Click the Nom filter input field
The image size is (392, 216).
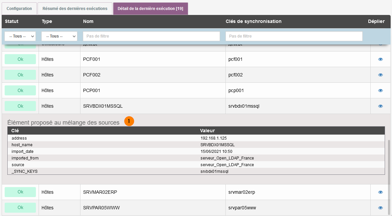click(151, 36)
